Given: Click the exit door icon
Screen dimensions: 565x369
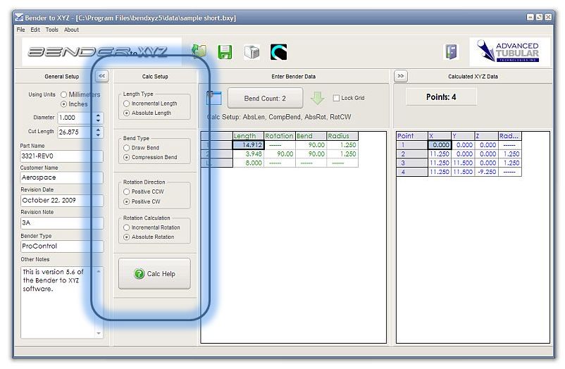Looking at the screenshot, I should [451, 52].
